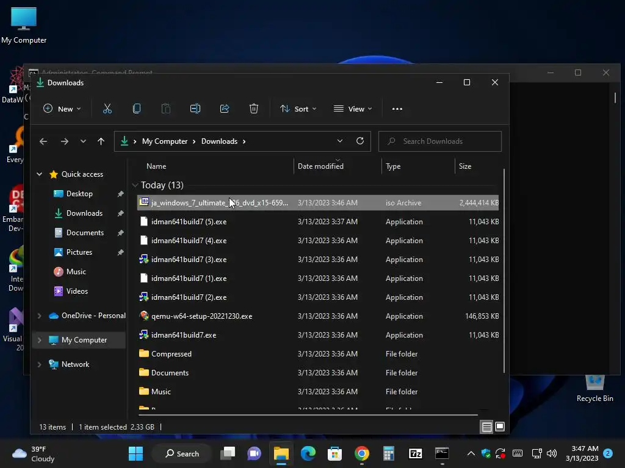Screen dimensions: 625x468
Task: Open the Sort dropdown menu
Action: (x=298, y=108)
